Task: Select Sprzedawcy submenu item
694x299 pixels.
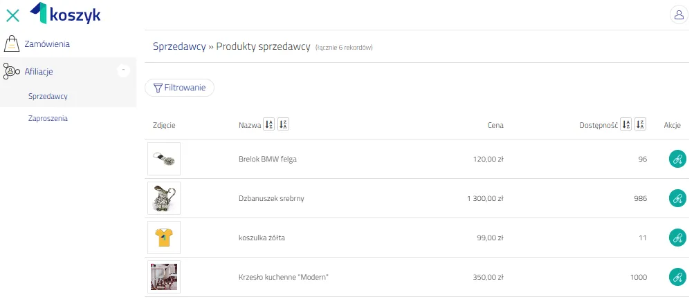Action: [x=48, y=96]
